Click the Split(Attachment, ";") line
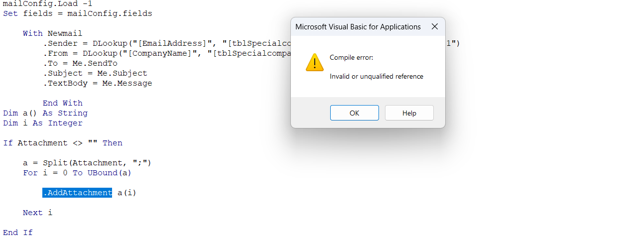The image size is (626, 239). pos(87,163)
